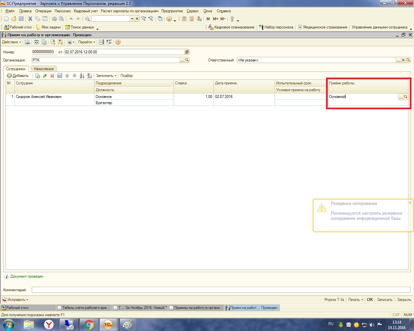
Task: Open the Перейти dropdown menu
Action: pos(87,42)
